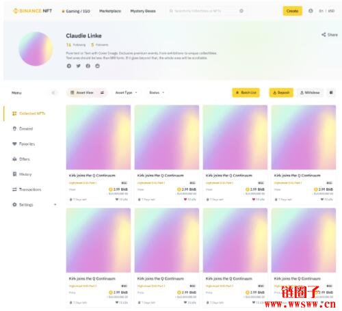Focus the collections search field
This screenshot has height=311, width=342.
tap(203, 11)
